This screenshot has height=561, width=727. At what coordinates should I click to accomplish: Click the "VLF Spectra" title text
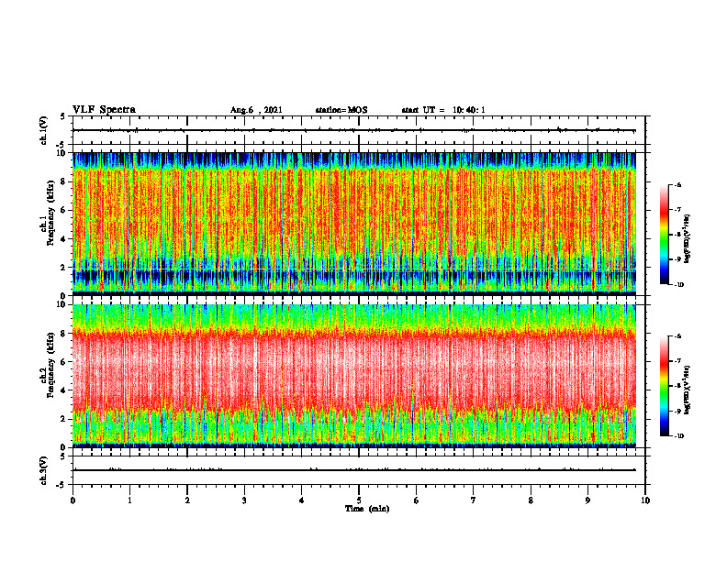[104, 110]
